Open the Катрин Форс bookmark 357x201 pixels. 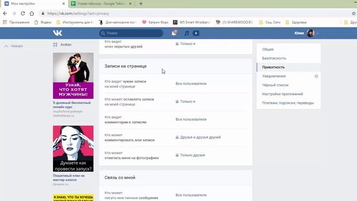tap(155, 22)
